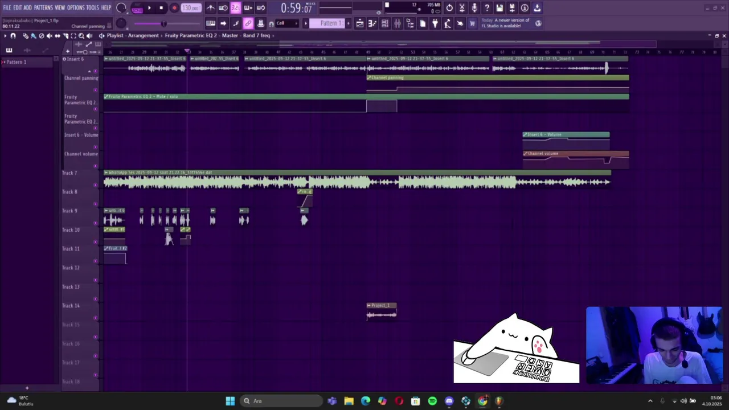The height and width of the screenshot is (410, 729).
Task: Click the Playlist - Arrangement breadcrumb
Action: tap(133, 35)
